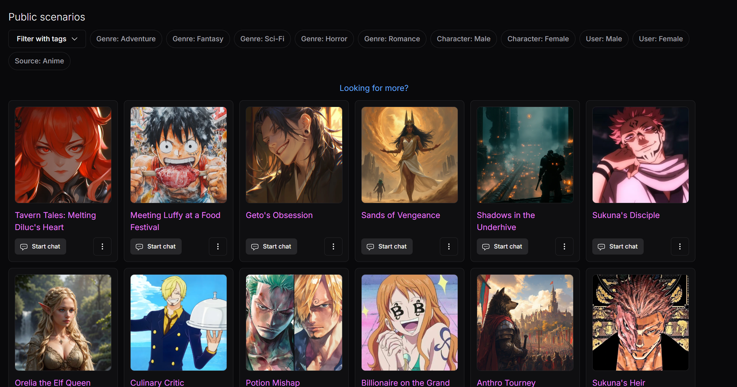737x387 pixels.
Task: Toggle the Character: Male tag filter
Action: (463, 39)
